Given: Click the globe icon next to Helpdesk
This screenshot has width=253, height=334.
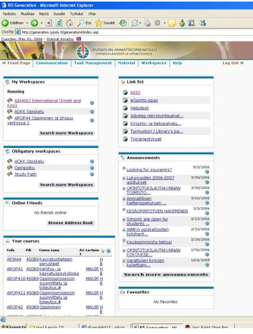Looking at the screenshot, I should pyautogui.click(x=125, y=108).
